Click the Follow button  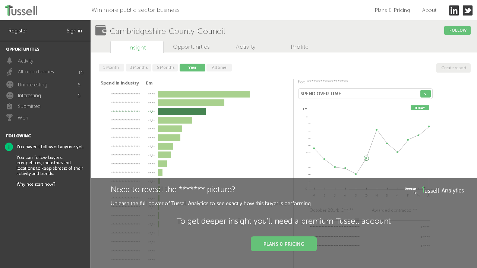tap(458, 31)
